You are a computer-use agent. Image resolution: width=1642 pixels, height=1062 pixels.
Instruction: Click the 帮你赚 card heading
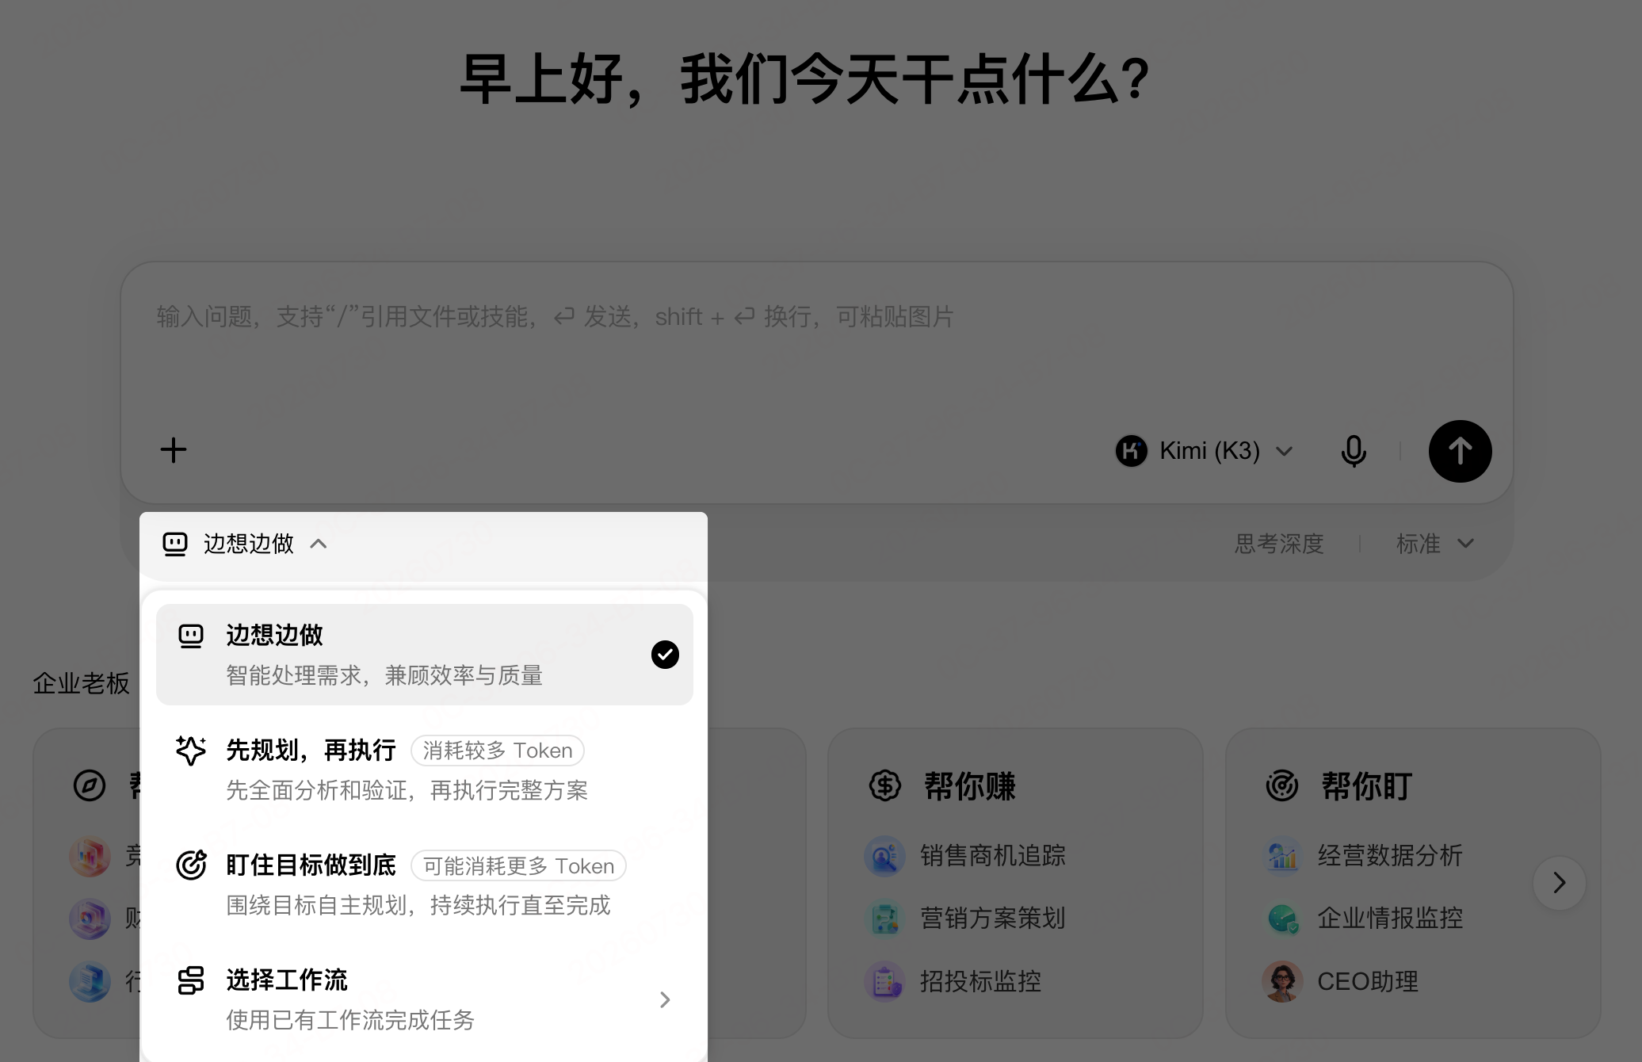(x=970, y=786)
